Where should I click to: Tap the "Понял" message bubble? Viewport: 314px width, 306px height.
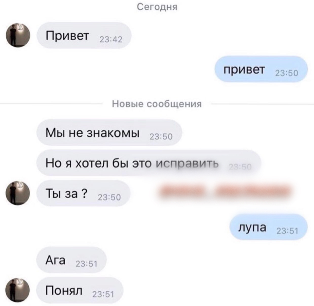click(x=80, y=291)
